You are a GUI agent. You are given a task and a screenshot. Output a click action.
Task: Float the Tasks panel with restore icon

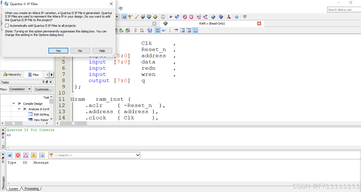coord(47,82)
